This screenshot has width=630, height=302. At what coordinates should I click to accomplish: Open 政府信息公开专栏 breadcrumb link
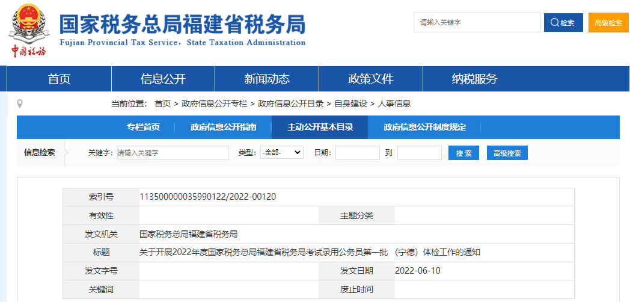click(214, 103)
